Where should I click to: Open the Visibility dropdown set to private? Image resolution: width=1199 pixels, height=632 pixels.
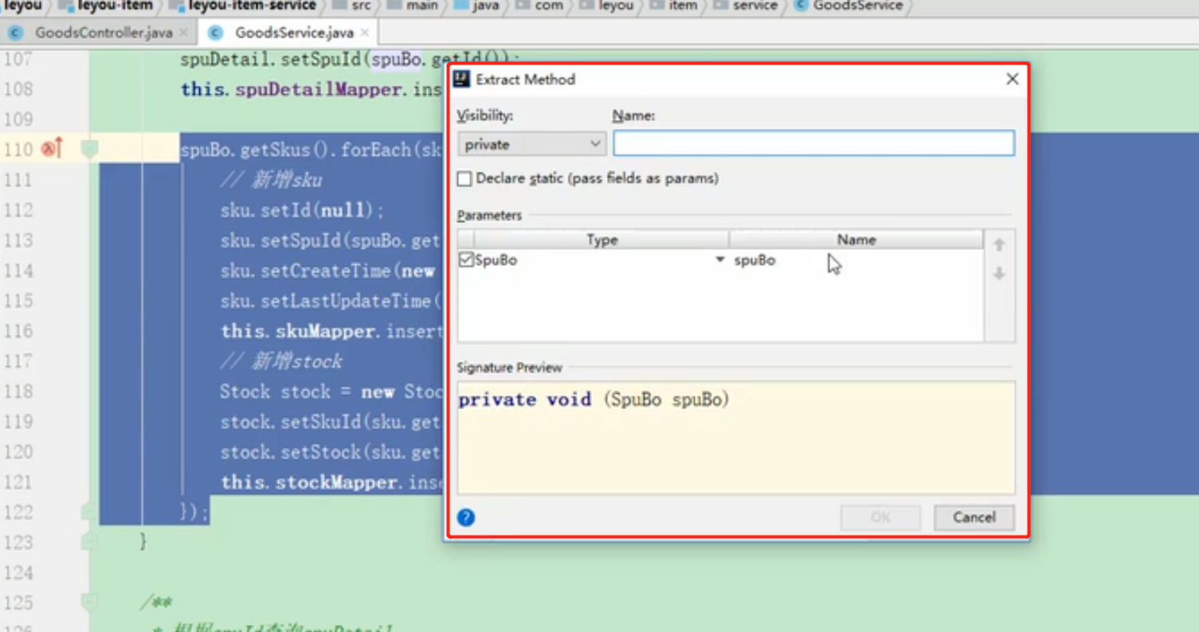[x=531, y=144]
